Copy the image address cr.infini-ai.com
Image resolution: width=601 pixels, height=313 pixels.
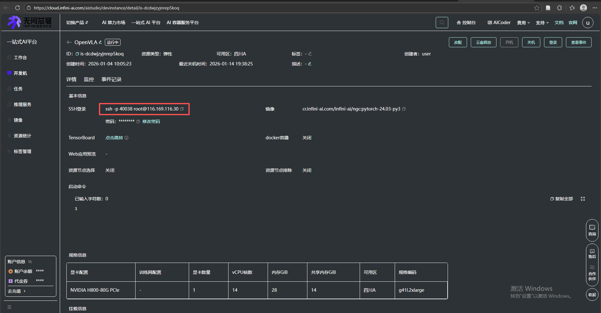coord(404,109)
